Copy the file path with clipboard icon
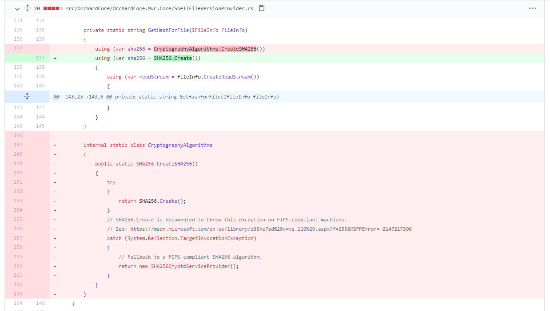550x311 pixels. (262, 8)
